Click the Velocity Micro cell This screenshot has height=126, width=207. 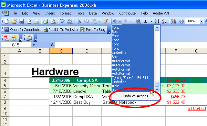click(87, 86)
